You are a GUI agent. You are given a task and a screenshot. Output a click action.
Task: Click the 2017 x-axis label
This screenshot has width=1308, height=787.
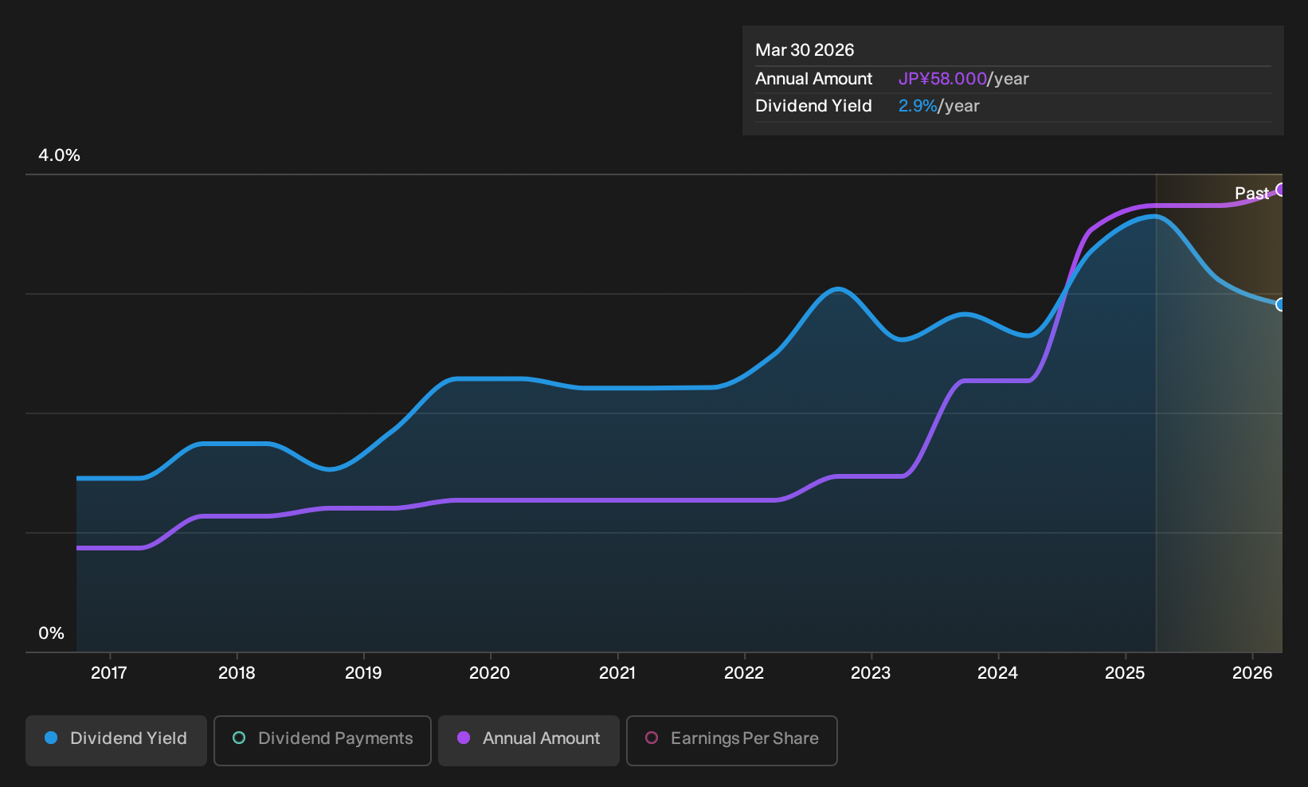[109, 673]
